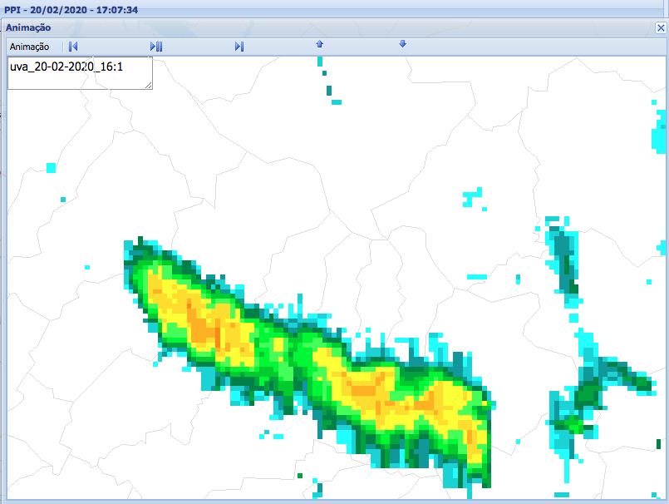This screenshot has height=504, width=669.
Task: Click the cyan echo at the right map edge
Action: click(x=659, y=133)
